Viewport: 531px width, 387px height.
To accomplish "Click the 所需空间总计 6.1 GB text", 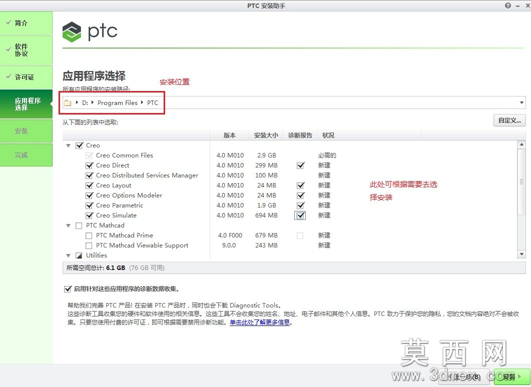I will [96, 268].
